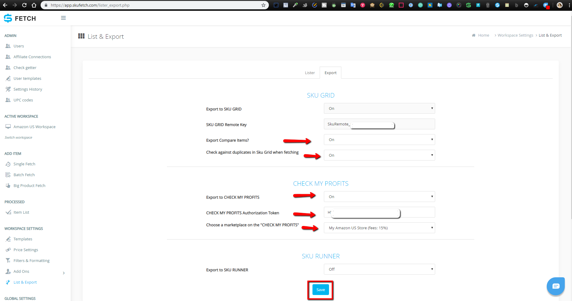This screenshot has width=572, height=301.
Task: Open Batch Fetch page
Action: click(24, 175)
